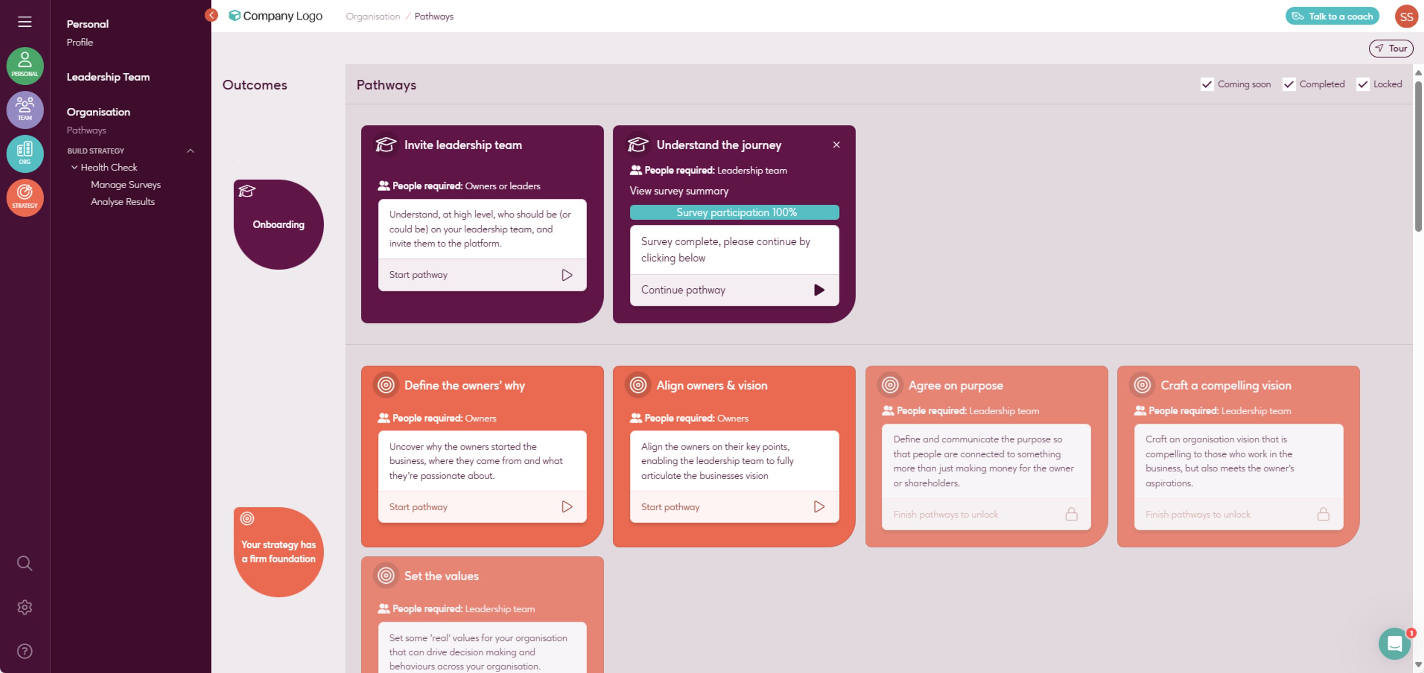Open Manage Surveys menu item
Screen dimensions: 1424x673
(125, 185)
